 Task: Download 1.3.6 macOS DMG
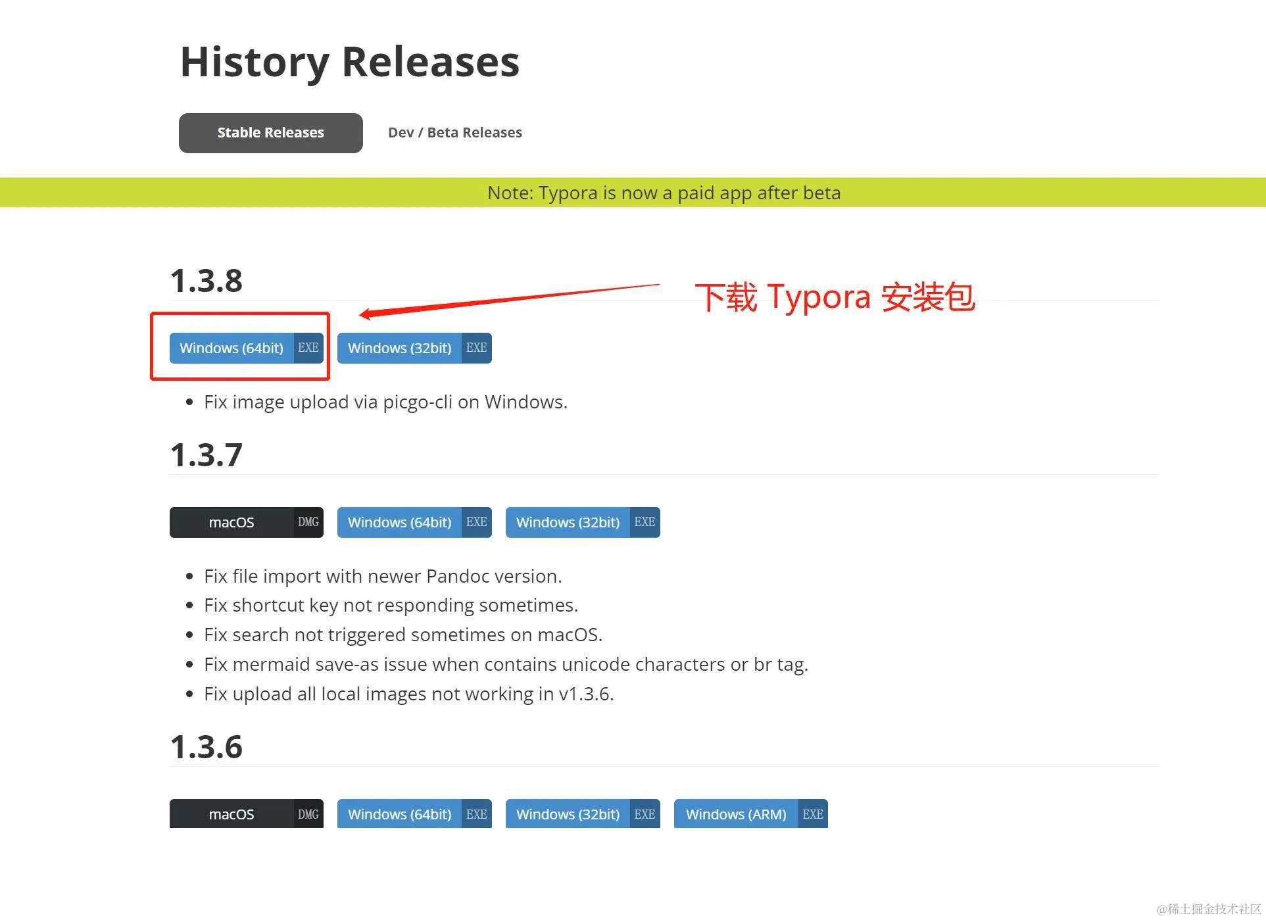click(x=231, y=814)
